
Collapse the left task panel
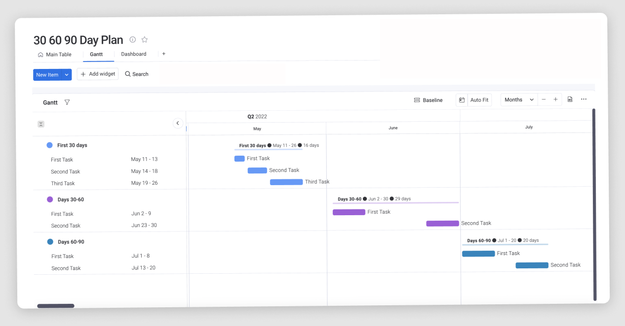178,124
